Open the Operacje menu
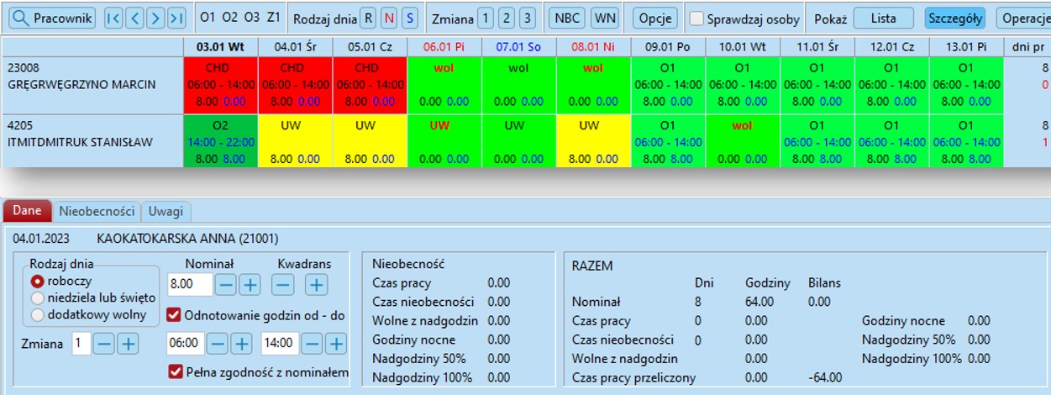The width and height of the screenshot is (1051, 395). pos(1024,18)
